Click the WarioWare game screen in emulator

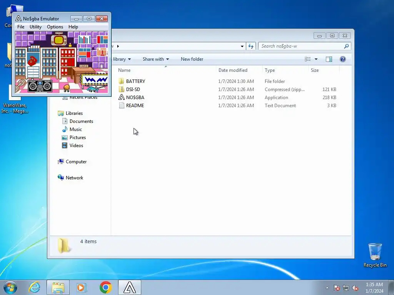62,62
